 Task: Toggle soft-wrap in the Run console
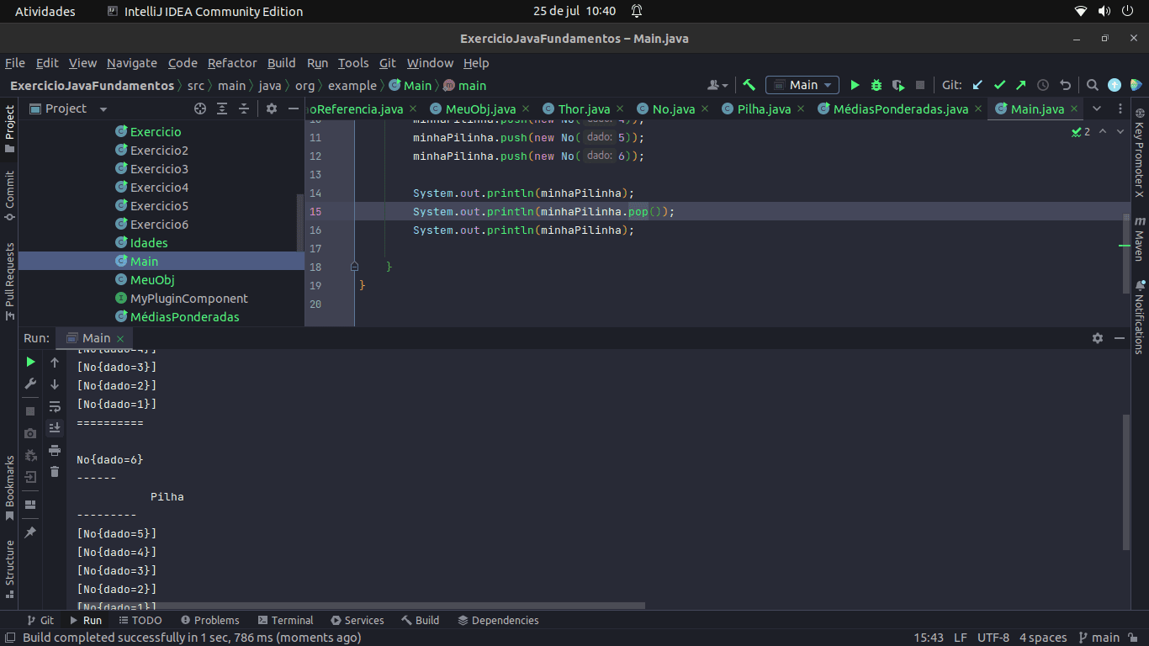(x=55, y=406)
